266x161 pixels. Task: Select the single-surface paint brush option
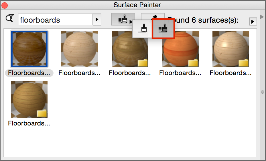(x=142, y=29)
